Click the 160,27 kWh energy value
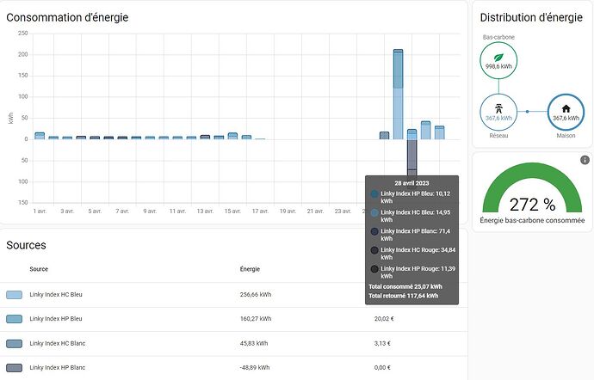Image resolution: width=594 pixels, height=380 pixels. pos(256,319)
